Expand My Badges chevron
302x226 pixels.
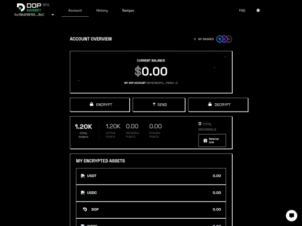195,39
